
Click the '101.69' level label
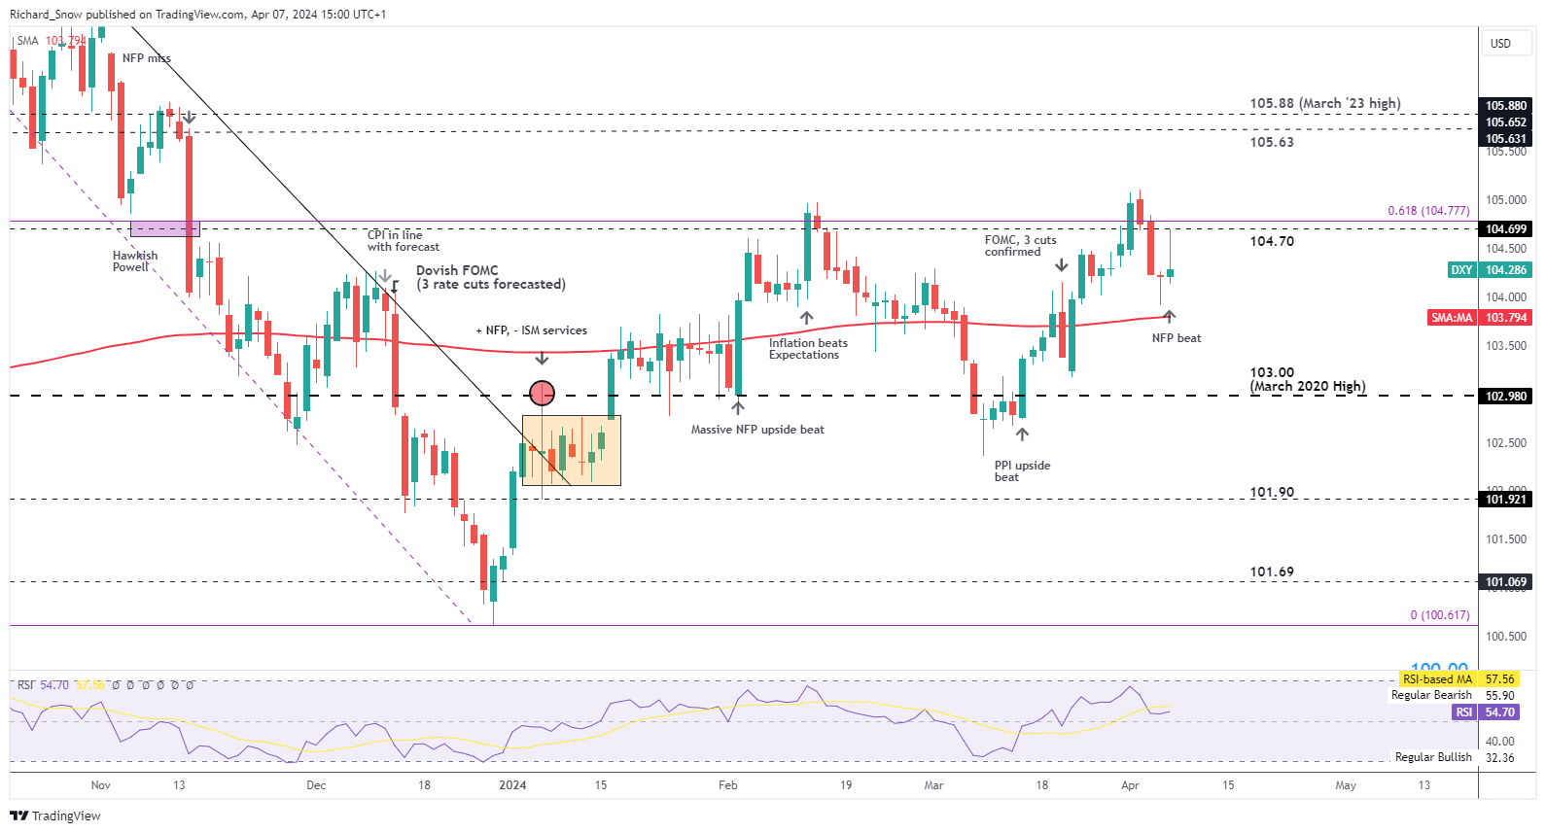click(1272, 572)
